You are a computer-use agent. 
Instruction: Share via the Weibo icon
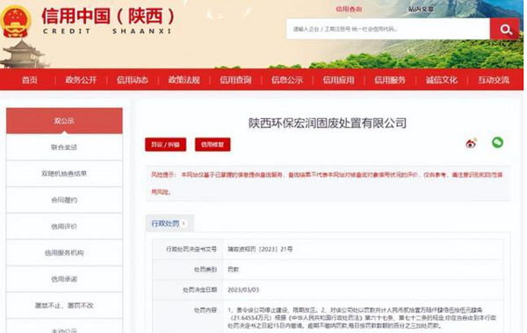[x=471, y=143]
